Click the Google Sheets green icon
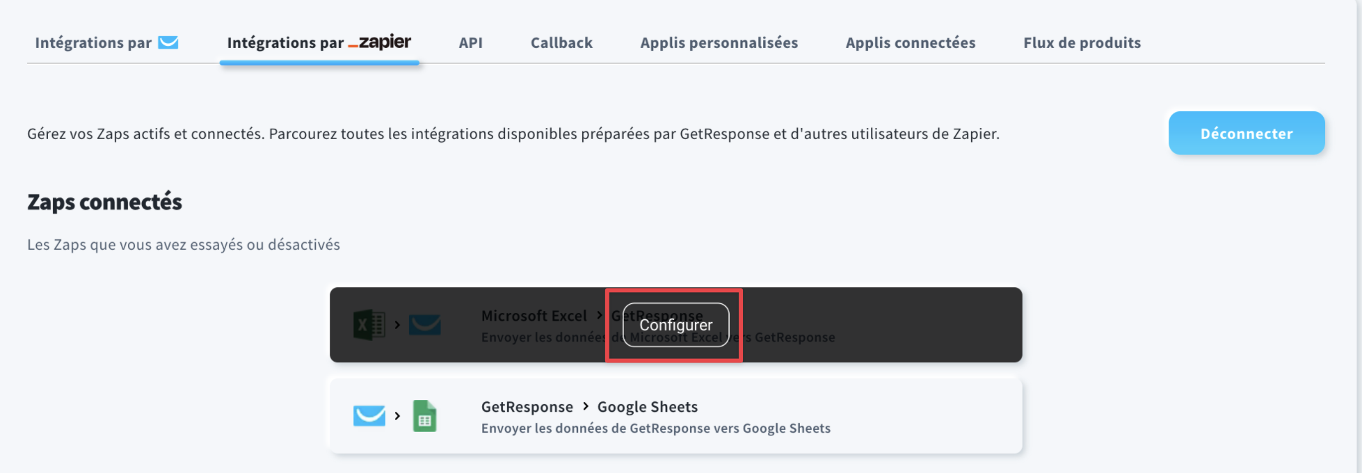Image resolution: width=1362 pixels, height=473 pixels. [x=424, y=416]
